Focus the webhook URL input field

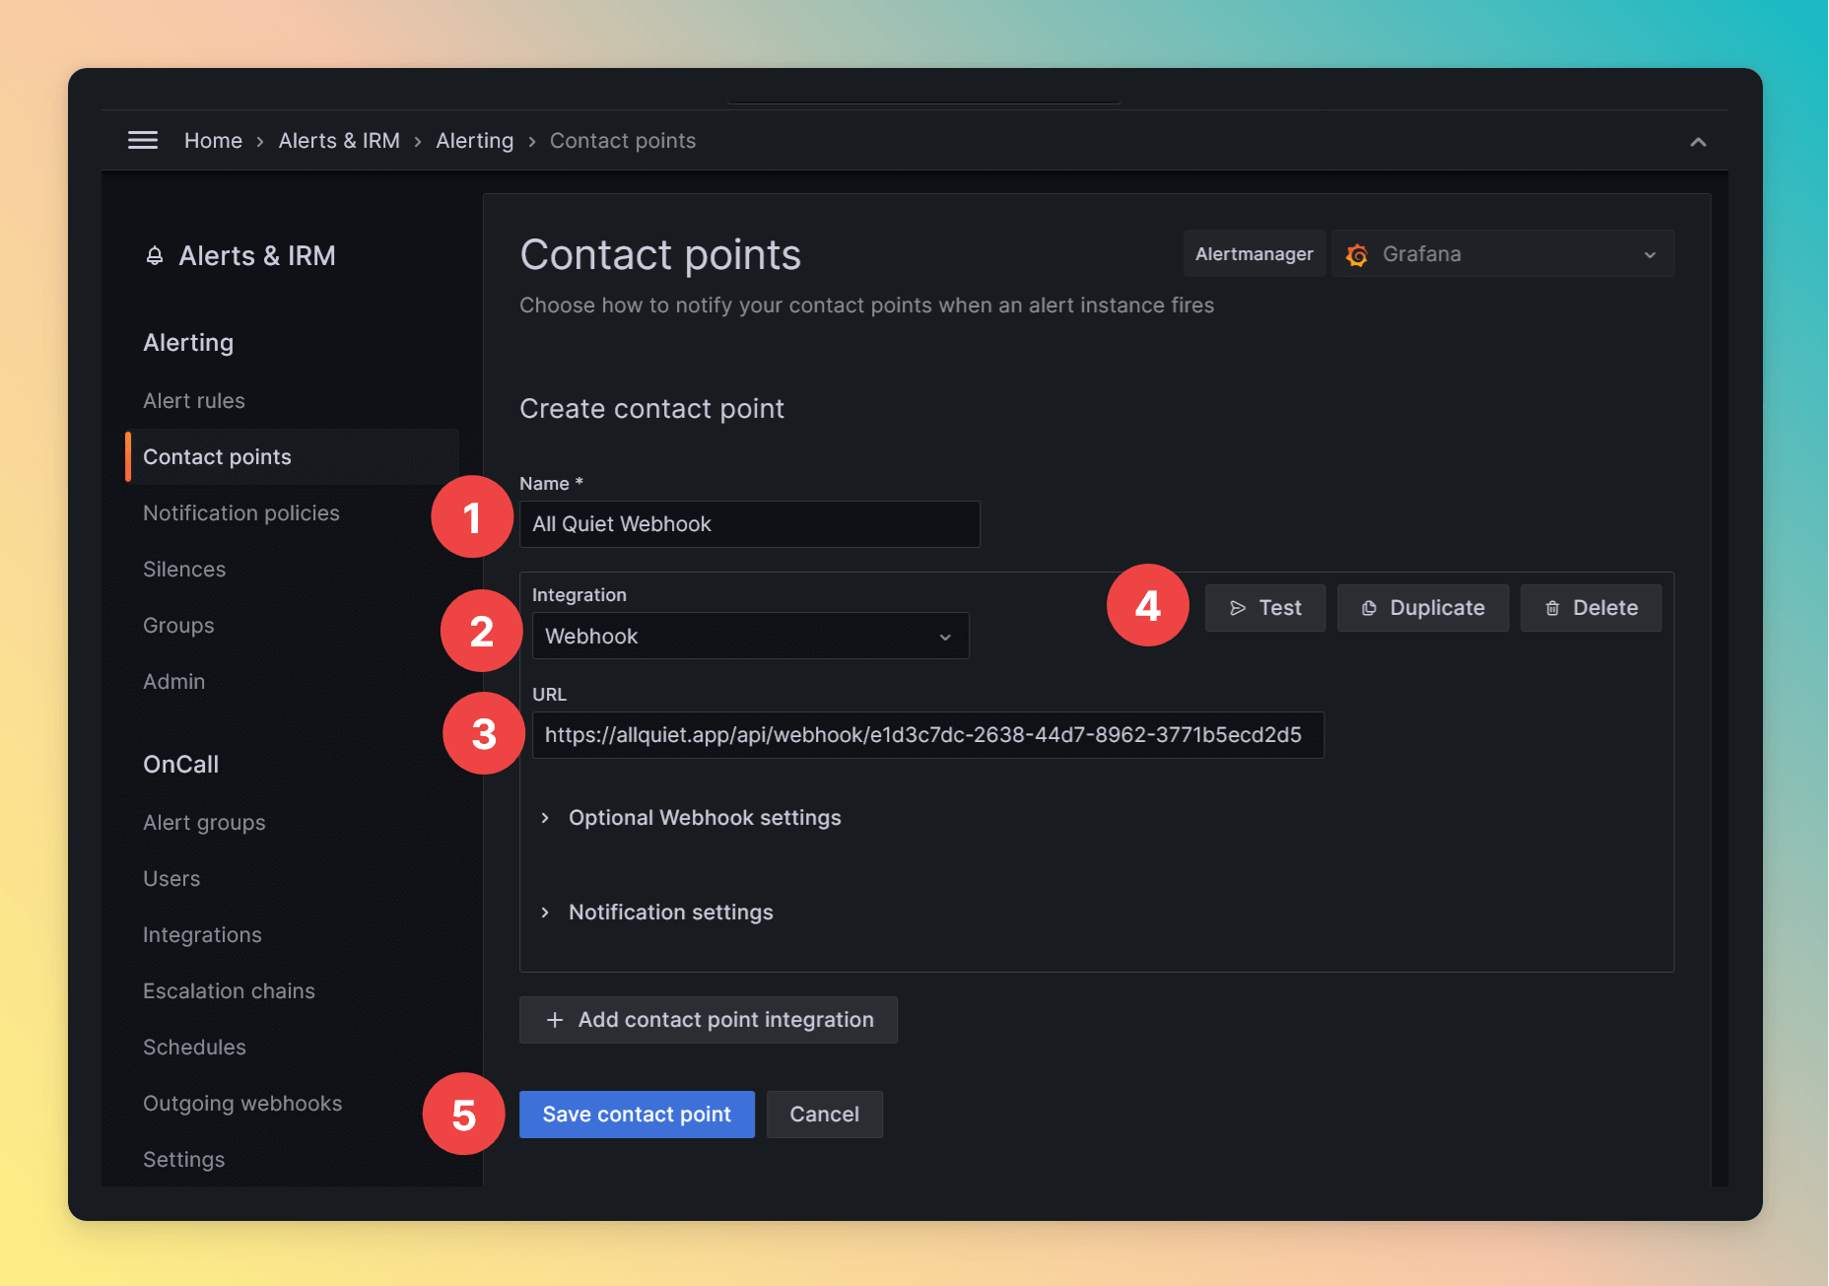(x=928, y=735)
